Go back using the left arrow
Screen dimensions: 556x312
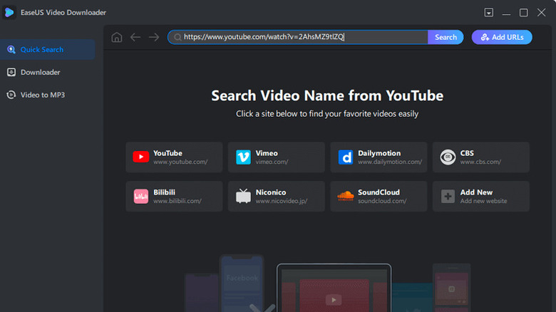coord(135,37)
